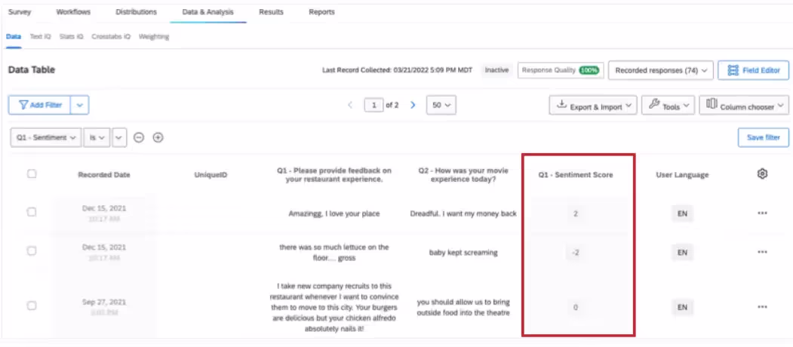Open the Is operator dropdown
Image resolution: width=793 pixels, height=347 pixels.
coord(97,137)
